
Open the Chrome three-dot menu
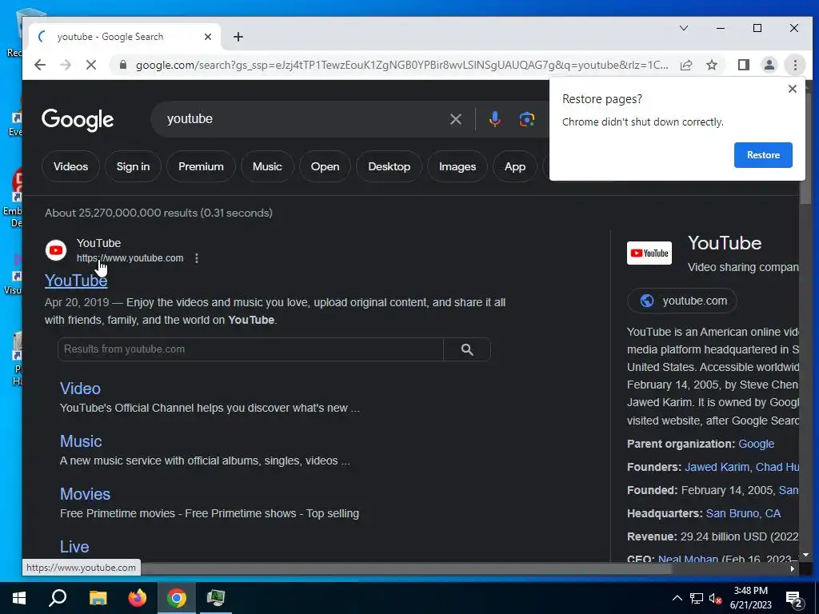pos(795,65)
